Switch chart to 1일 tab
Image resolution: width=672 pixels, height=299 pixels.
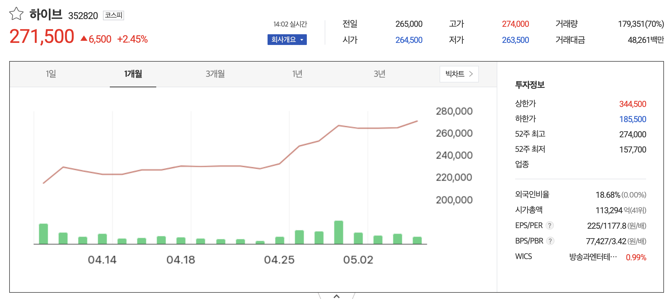(51, 74)
